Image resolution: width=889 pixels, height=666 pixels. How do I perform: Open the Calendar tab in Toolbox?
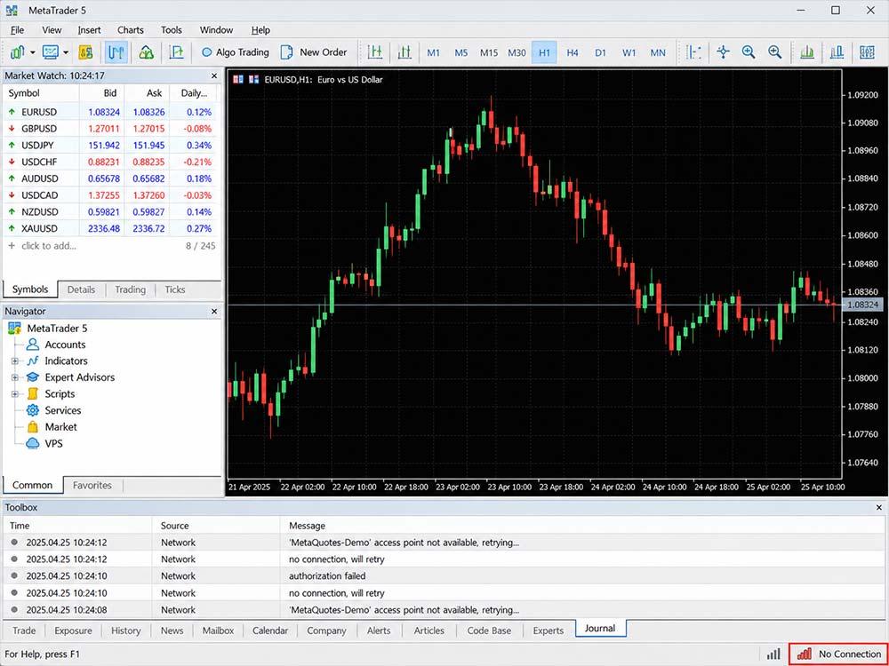270,630
